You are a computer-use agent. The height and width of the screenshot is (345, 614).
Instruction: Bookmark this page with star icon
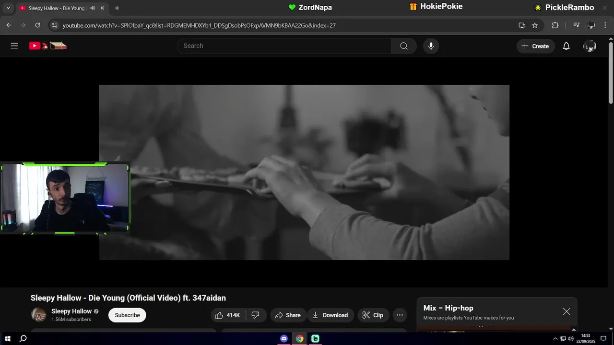535,25
